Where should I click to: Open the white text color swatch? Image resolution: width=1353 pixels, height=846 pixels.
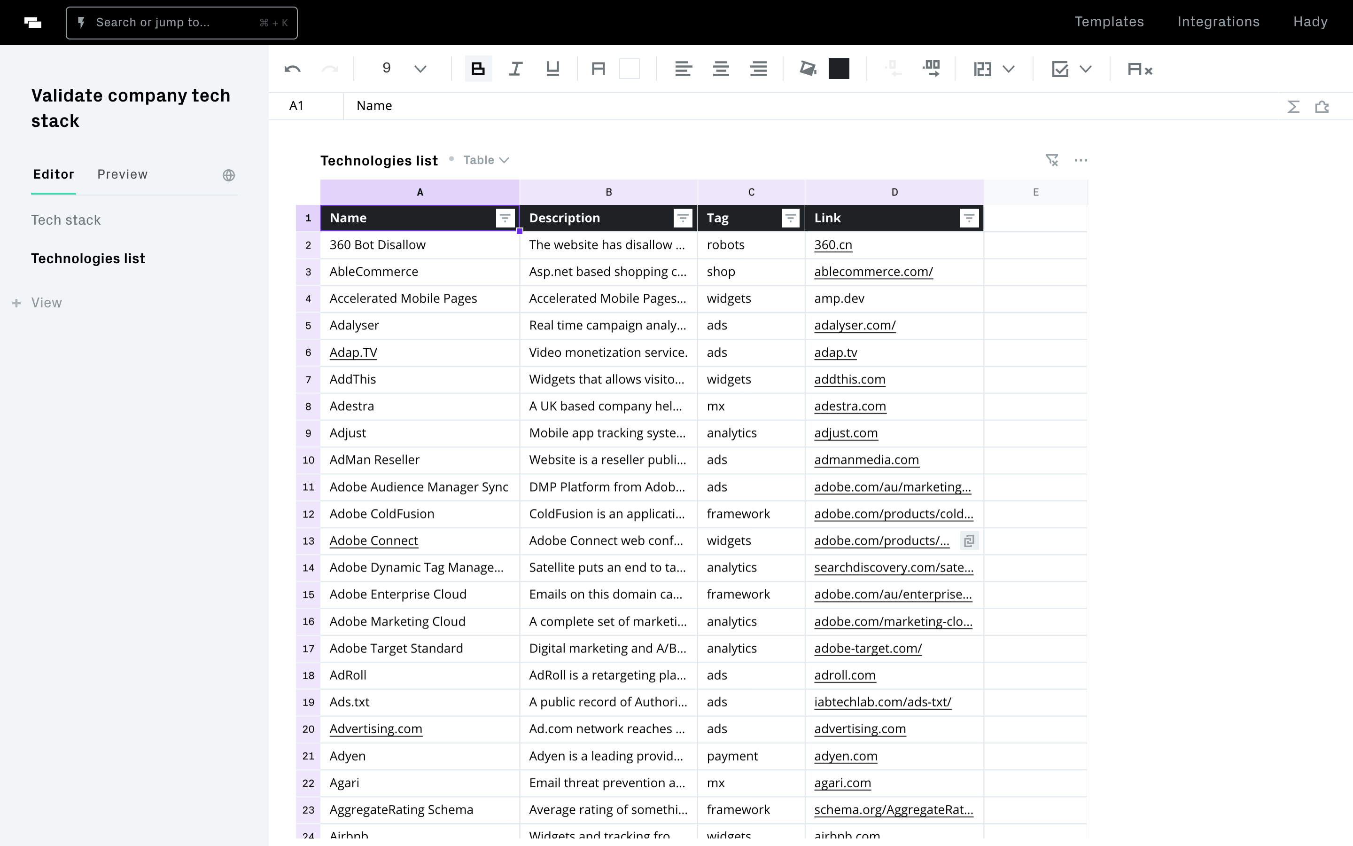(629, 69)
